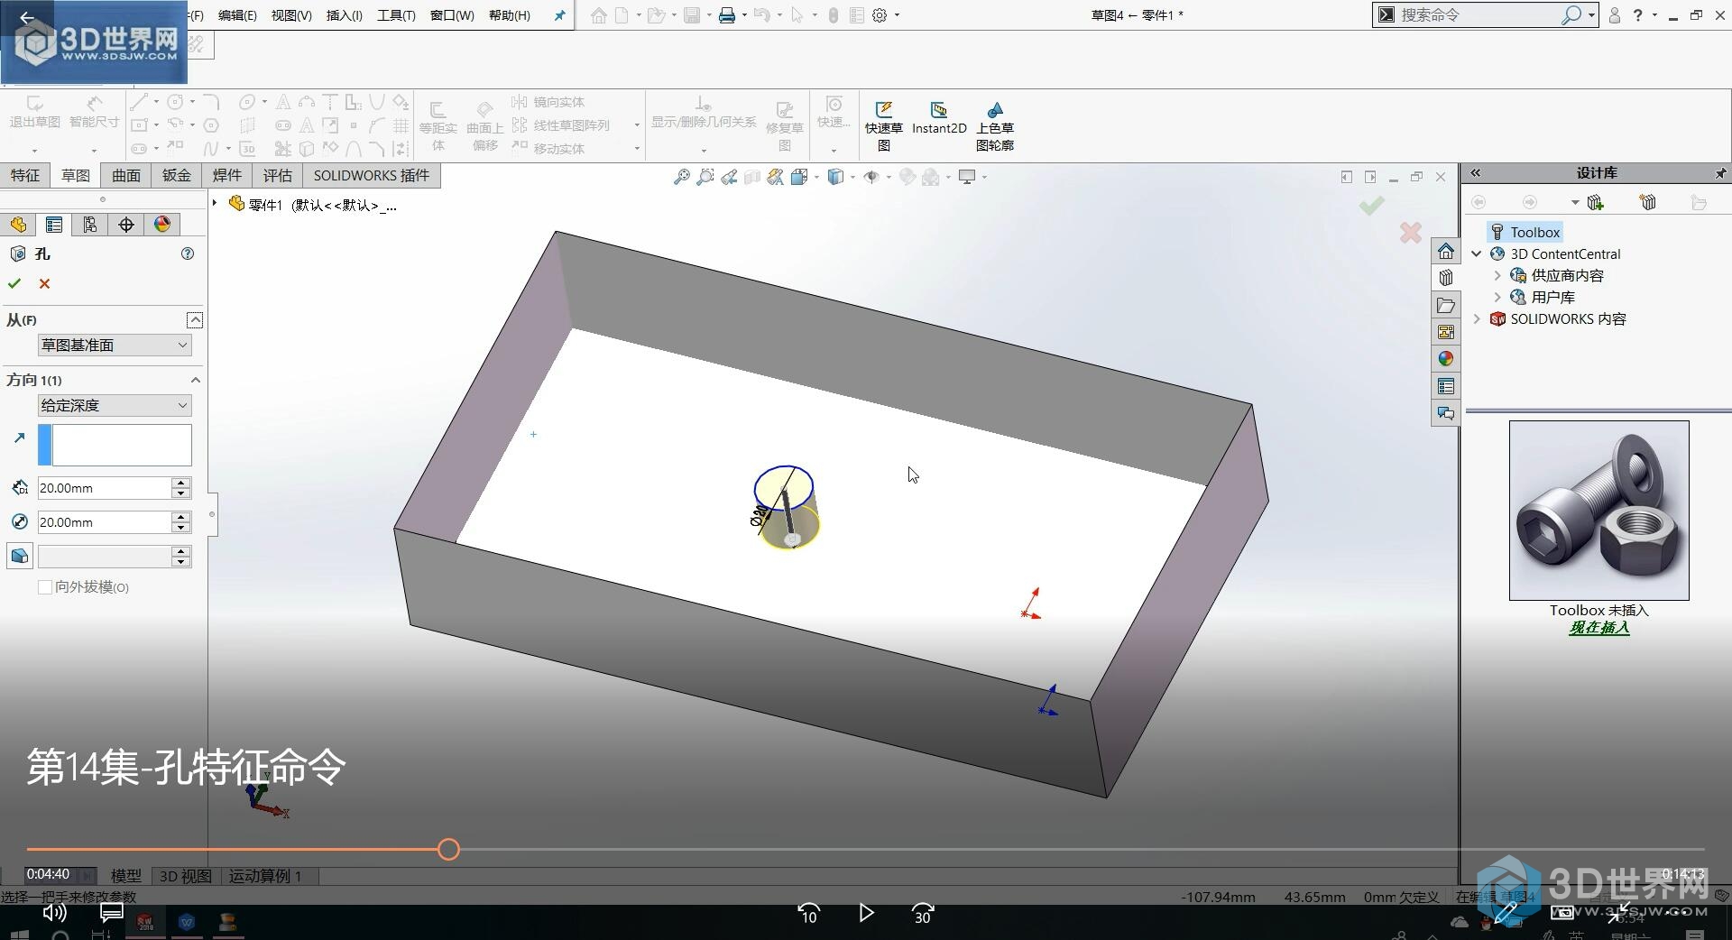Expand the SOLIDWORKS 内容 tree node

[x=1477, y=319]
